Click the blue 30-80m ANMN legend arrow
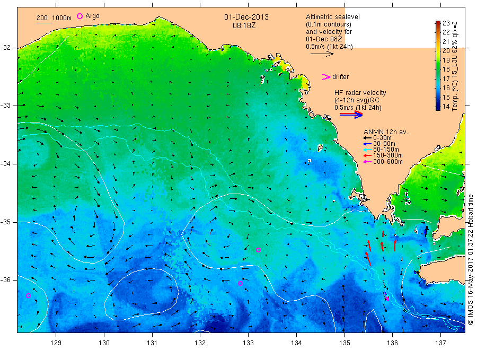Viewport: 477px width, 350px height. [x=367, y=144]
